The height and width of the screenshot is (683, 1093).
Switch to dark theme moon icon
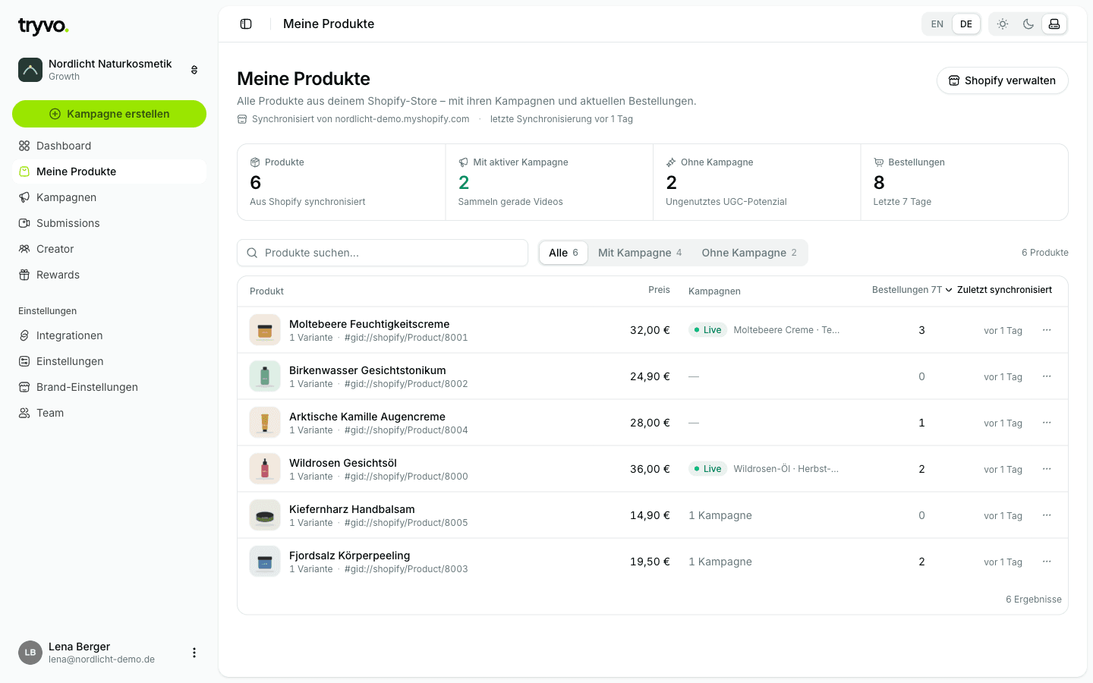(x=1028, y=24)
